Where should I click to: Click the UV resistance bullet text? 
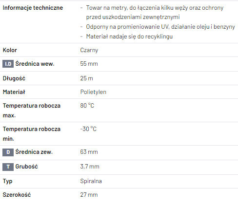[160, 27]
